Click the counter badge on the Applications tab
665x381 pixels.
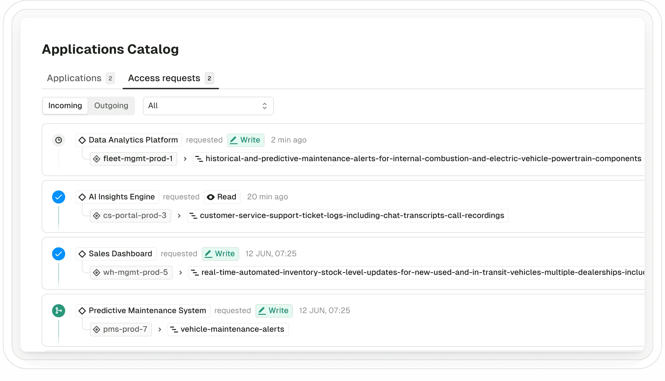point(110,78)
